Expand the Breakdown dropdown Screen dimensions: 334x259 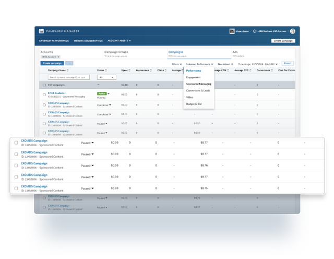(225, 64)
